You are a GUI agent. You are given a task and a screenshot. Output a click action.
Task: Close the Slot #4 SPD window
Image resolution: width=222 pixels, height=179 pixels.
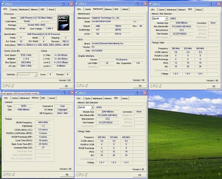[219, 4]
